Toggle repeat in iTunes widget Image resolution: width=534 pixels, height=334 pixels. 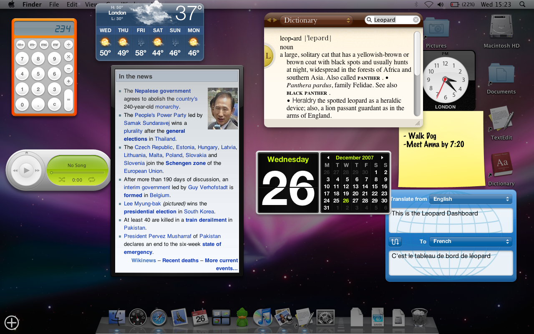92,180
